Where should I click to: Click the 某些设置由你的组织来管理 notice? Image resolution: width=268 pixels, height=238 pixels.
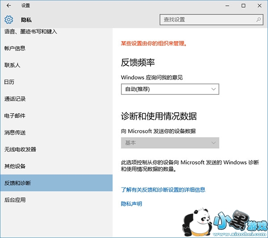154,43
